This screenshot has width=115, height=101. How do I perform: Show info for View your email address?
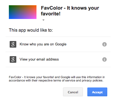(x=104, y=59)
